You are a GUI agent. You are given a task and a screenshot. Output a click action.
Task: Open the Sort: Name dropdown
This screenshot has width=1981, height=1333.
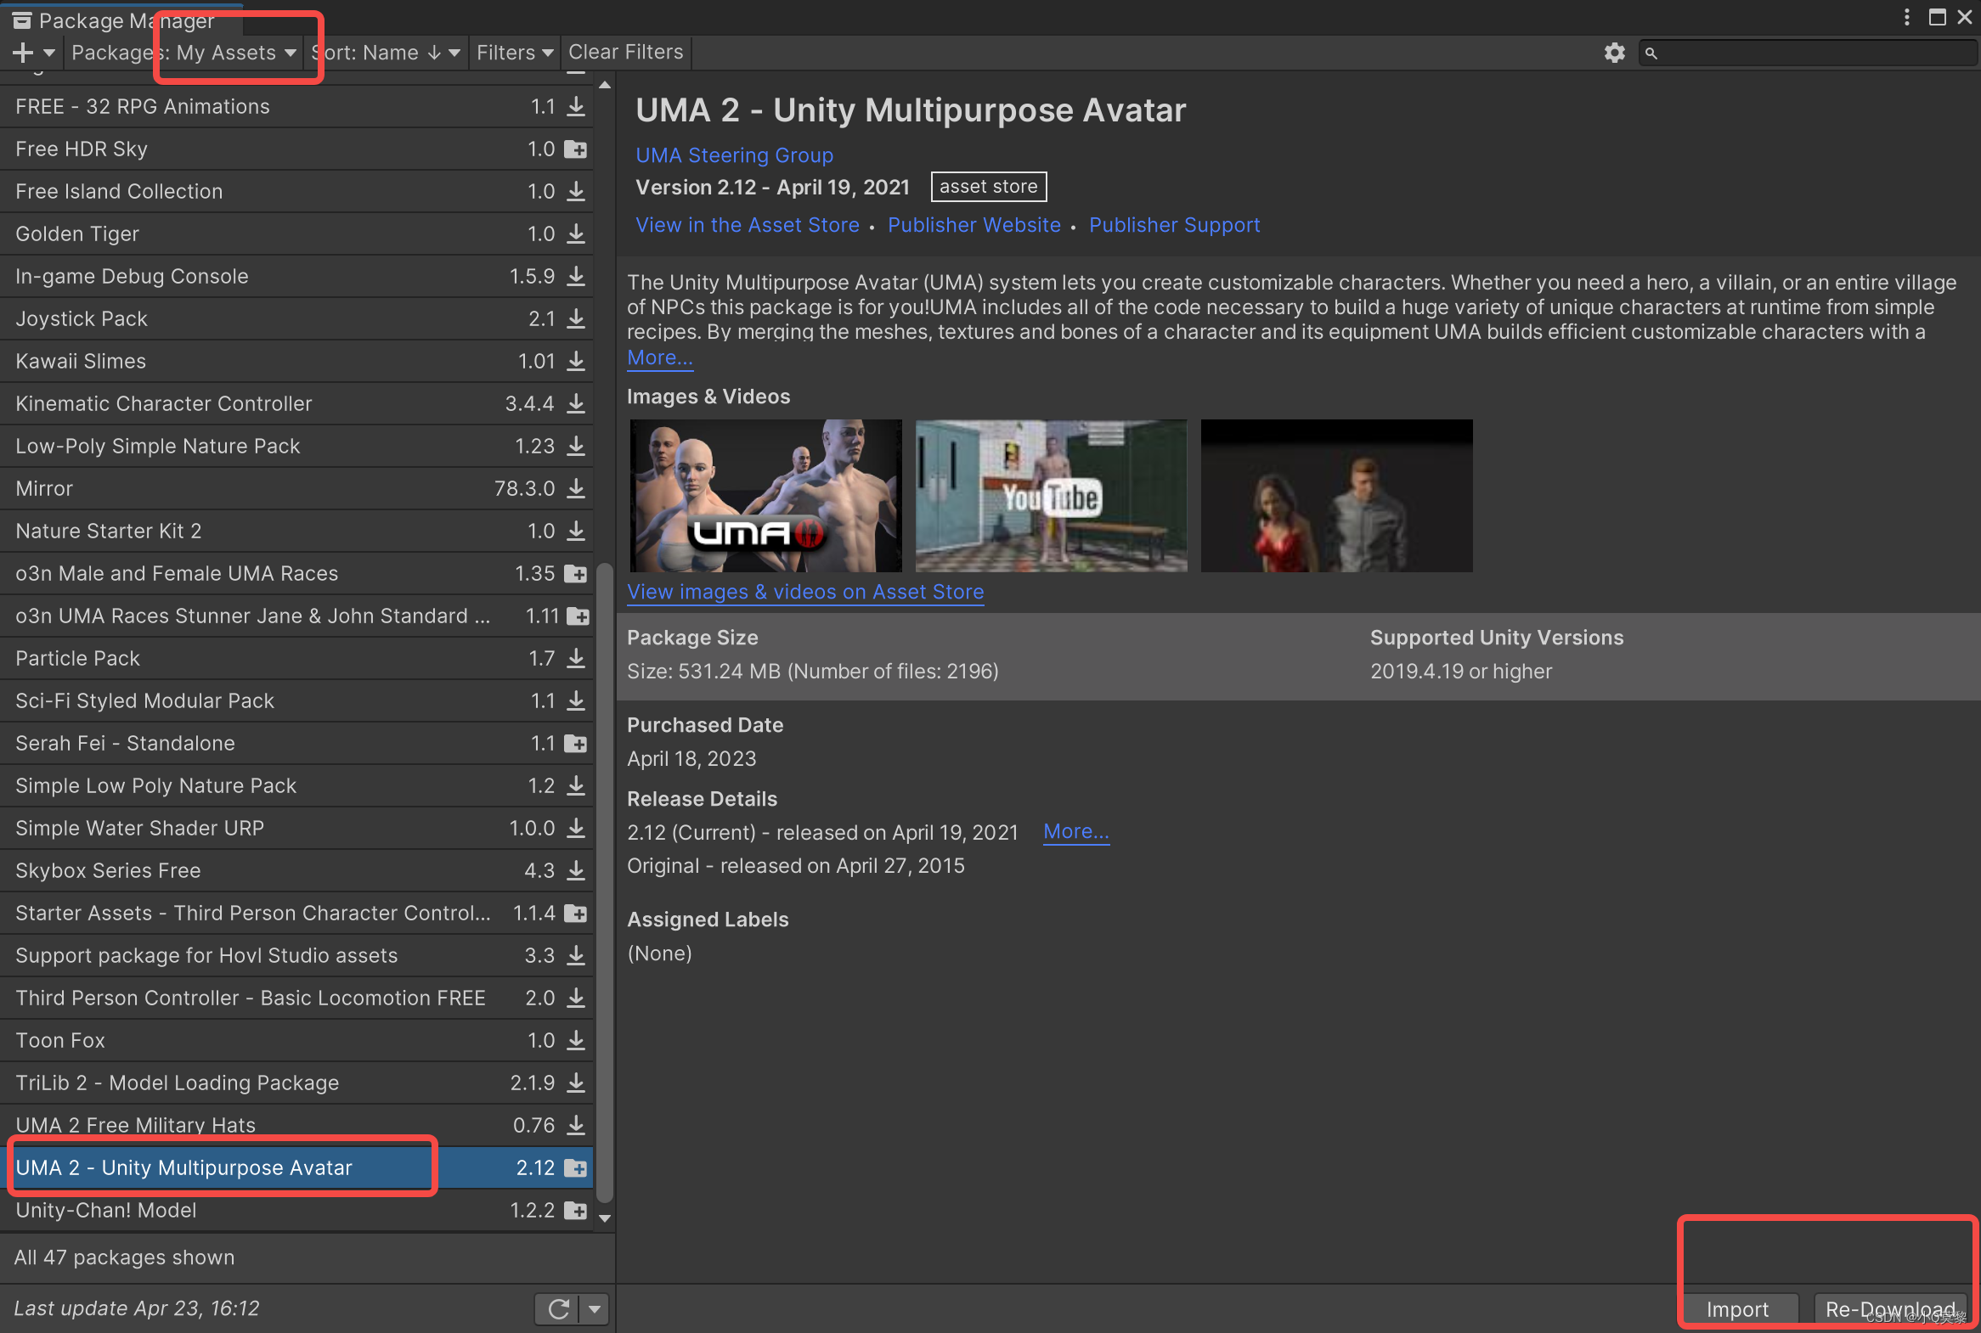point(387,52)
